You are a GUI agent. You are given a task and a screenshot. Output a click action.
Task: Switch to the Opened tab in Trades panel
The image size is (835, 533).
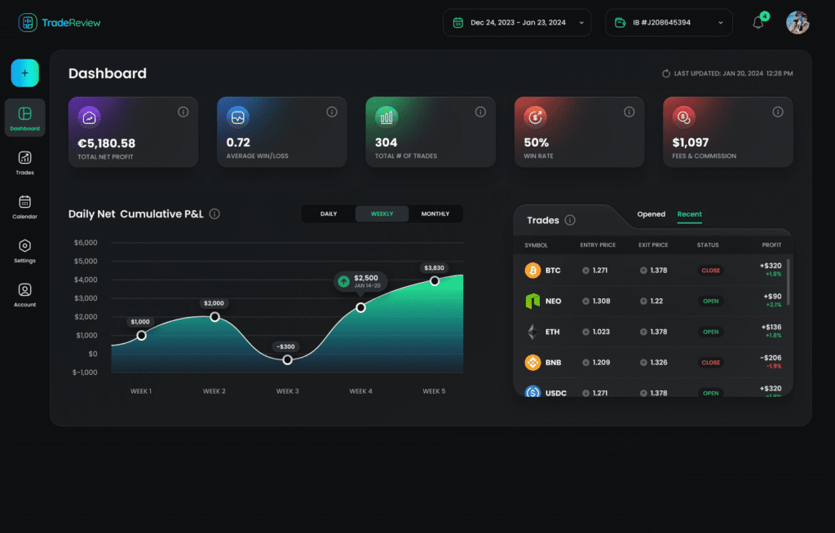652,214
